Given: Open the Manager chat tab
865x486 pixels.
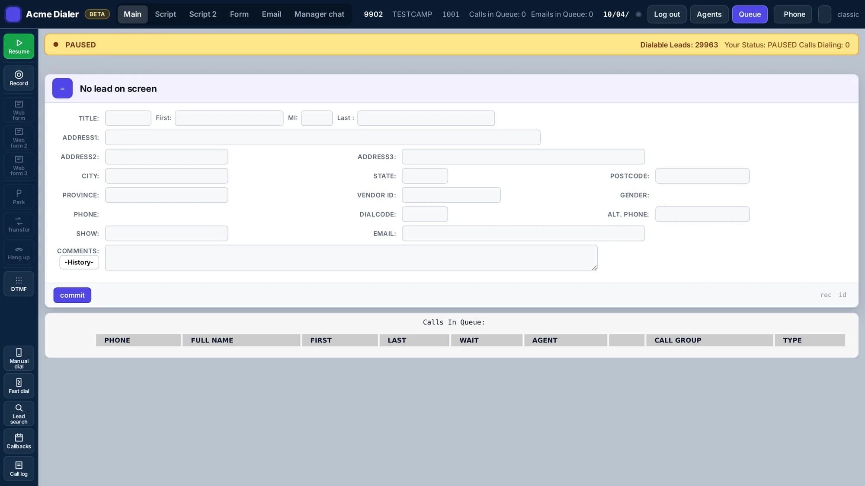Looking at the screenshot, I should click(319, 14).
